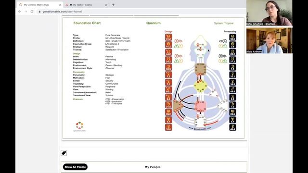Click the Design Sun tile at the top
308x173 pixels.
point(168,37)
